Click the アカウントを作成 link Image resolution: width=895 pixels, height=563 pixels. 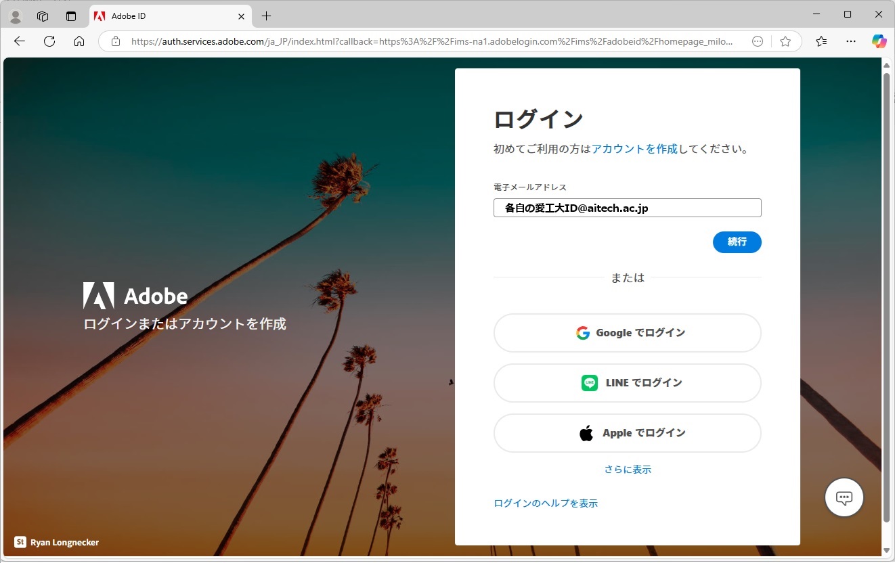tap(634, 149)
